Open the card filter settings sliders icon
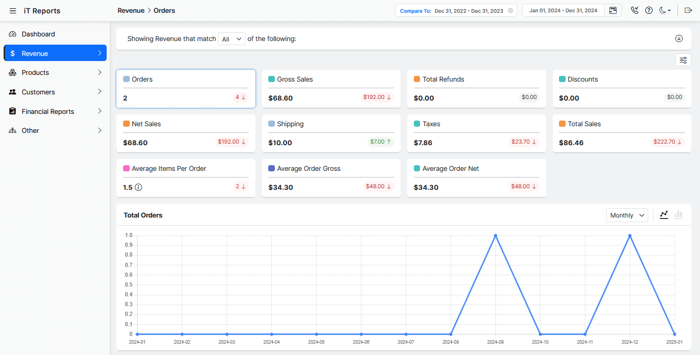 [683, 61]
